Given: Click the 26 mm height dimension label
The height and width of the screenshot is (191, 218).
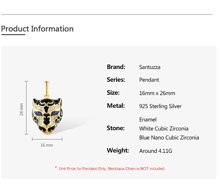Looking at the screenshot, I should tap(21, 109).
